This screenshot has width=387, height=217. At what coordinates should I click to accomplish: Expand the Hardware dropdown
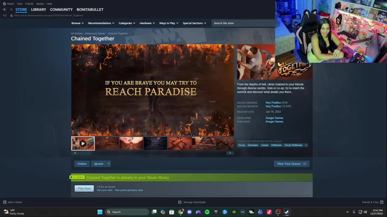tap(147, 23)
